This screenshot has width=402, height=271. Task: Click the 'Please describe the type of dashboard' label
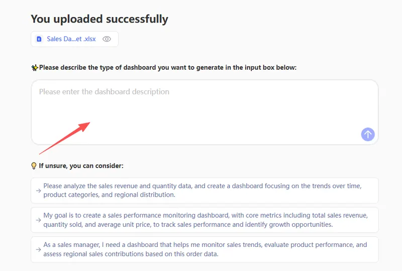tap(168, 67)
